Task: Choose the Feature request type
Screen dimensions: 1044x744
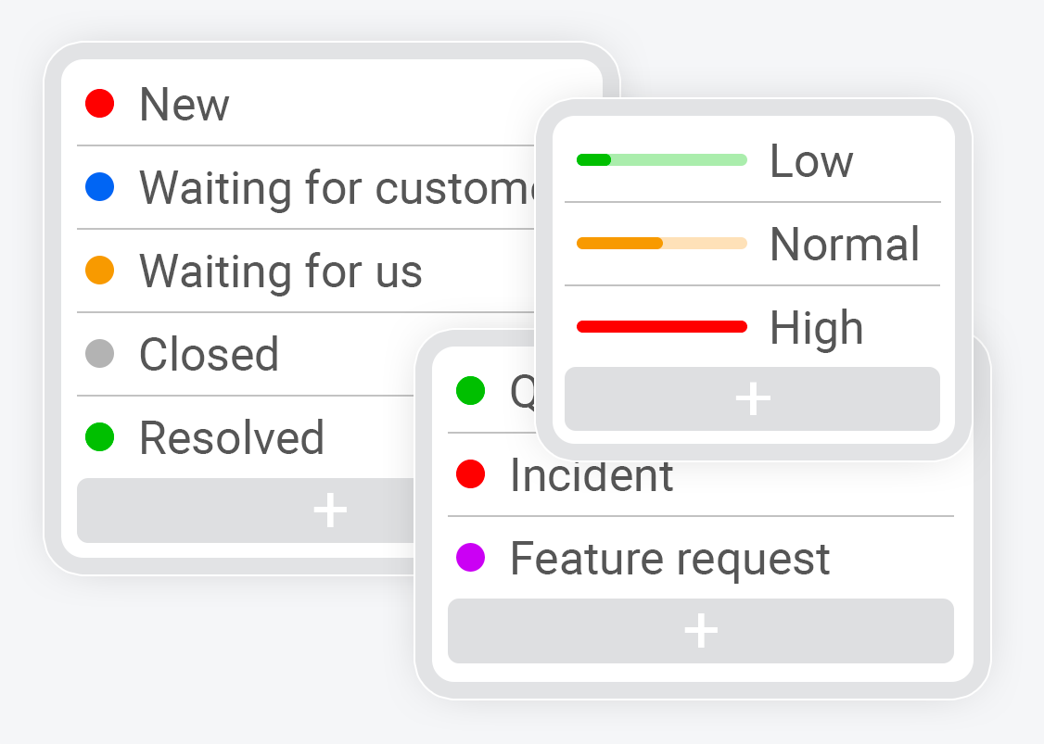Action: 669,559
